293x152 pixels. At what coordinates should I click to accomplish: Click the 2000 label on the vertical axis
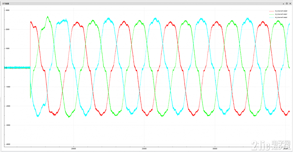[x=8, y=29]
